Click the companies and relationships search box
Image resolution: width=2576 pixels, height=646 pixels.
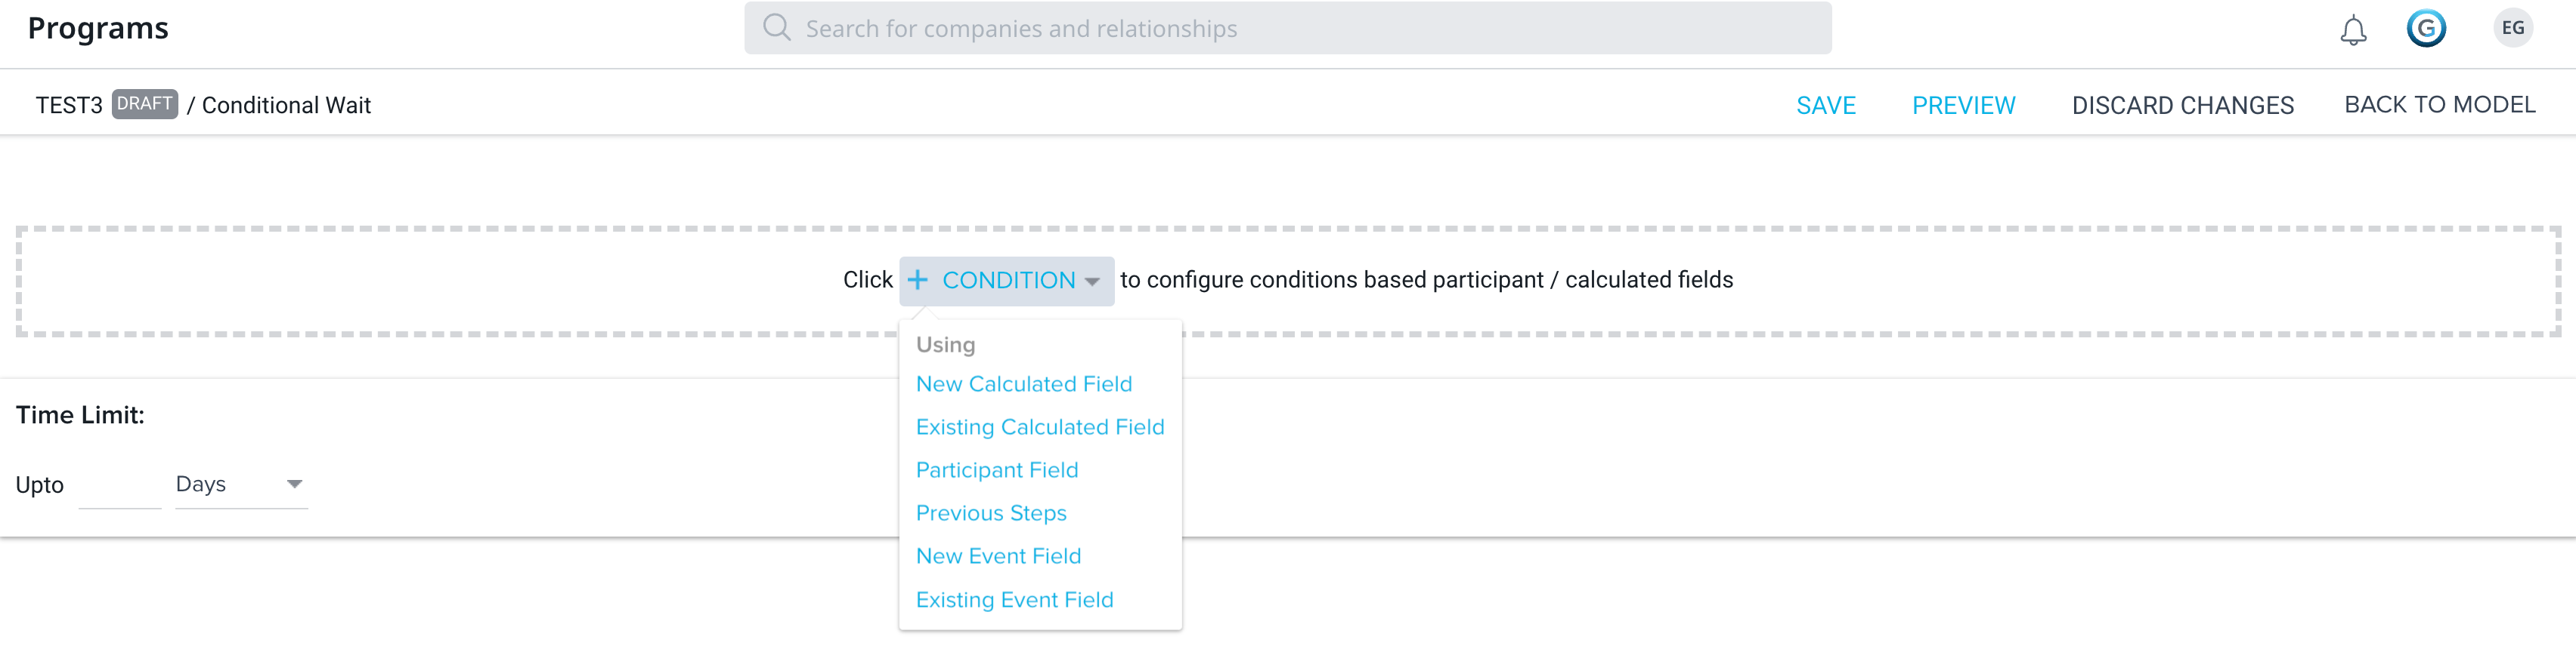(x=1287, y=28)
